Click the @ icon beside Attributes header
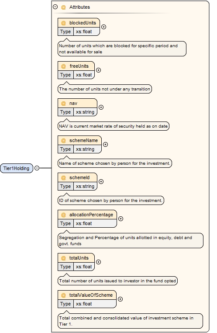Viewport: 217px width, 333px height. coord(63,7)
